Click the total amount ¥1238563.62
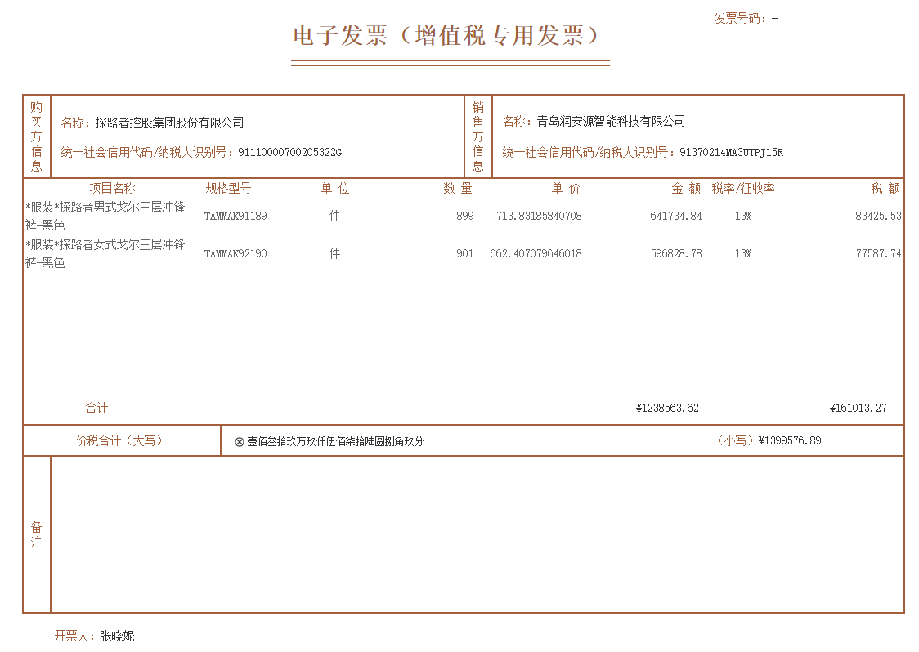Screen dimensions: 919x652 pos(667,409)
